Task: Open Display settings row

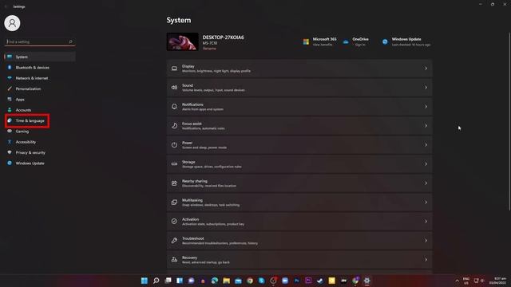Action: coord(299,69)
